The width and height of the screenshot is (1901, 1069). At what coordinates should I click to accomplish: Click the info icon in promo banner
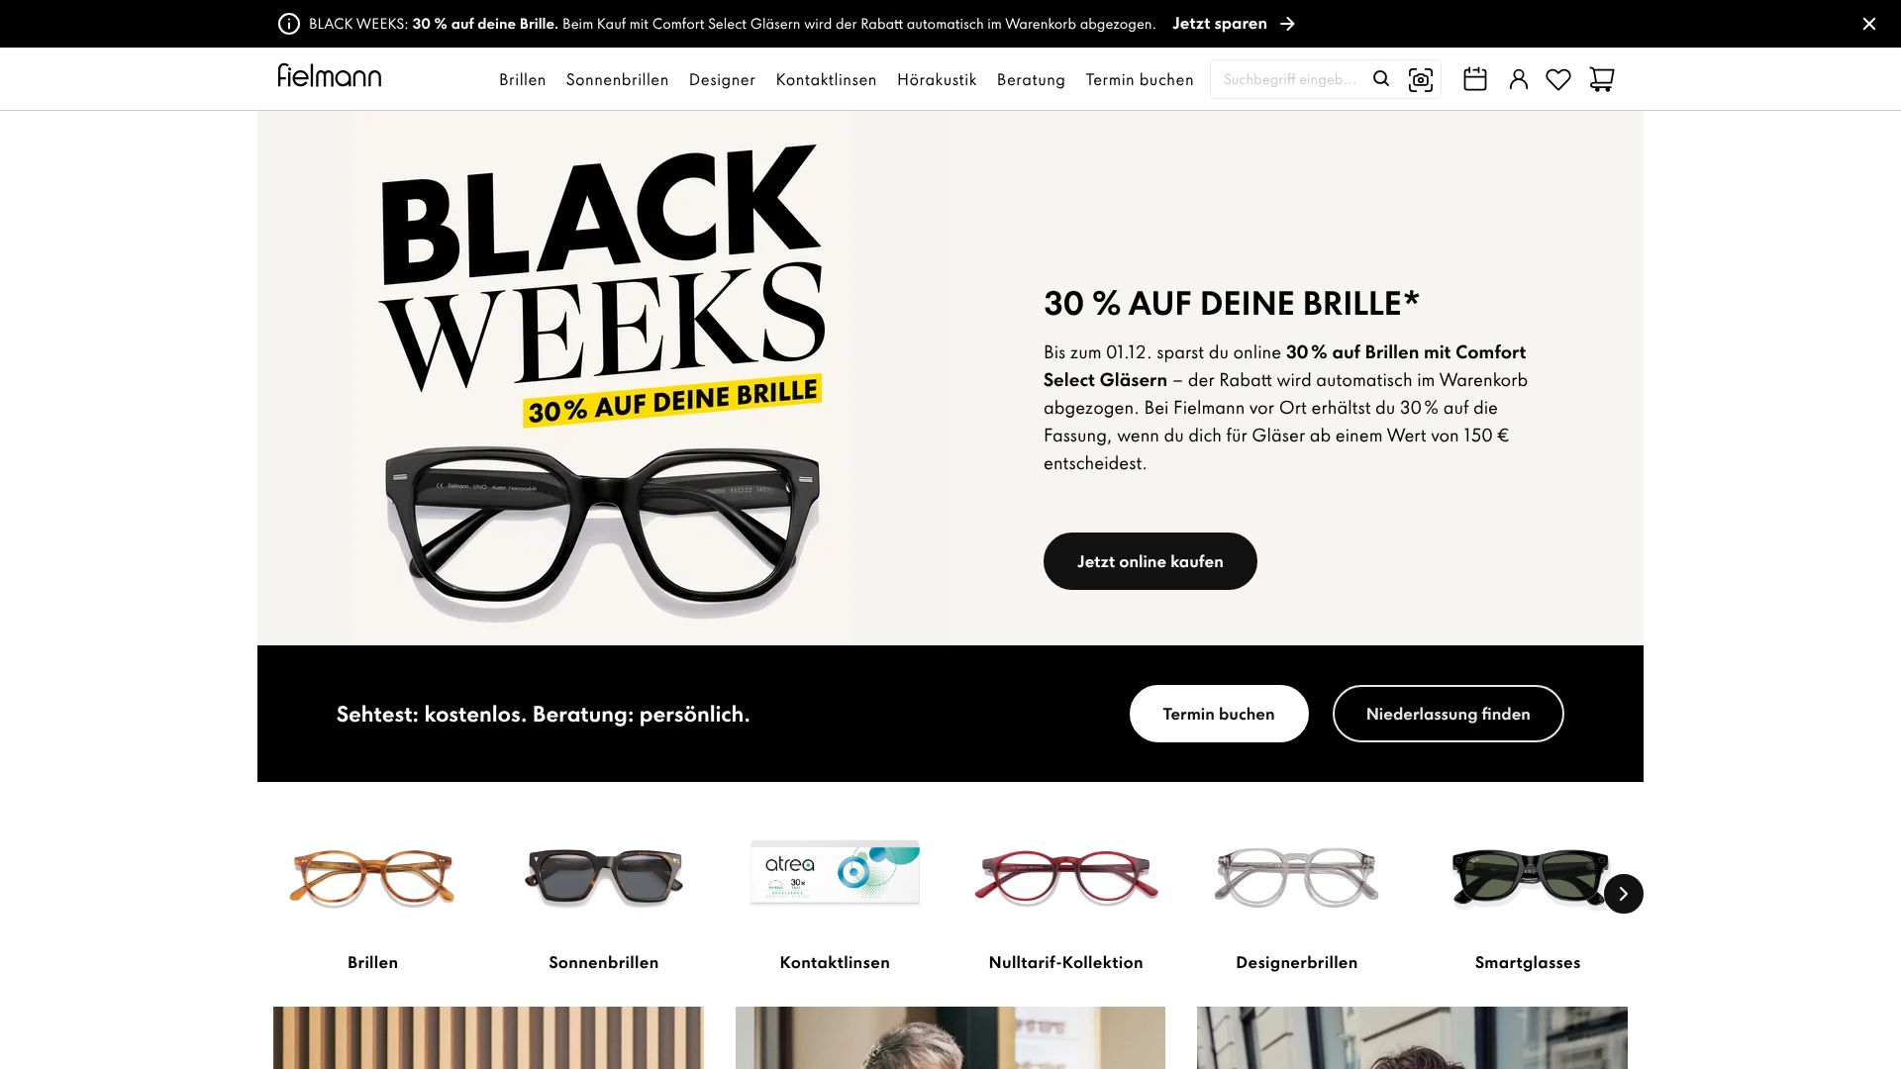pos(289,24)
